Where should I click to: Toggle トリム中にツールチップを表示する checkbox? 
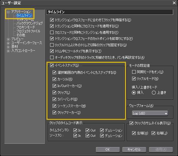click(52, 51)
